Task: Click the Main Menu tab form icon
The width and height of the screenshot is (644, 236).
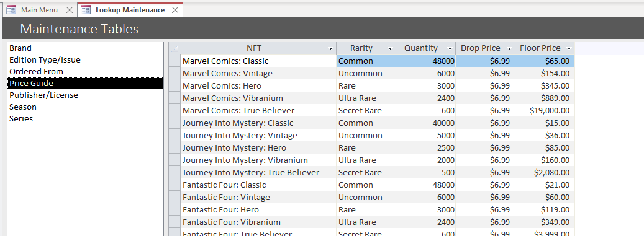Action: (x=12, y=10)
